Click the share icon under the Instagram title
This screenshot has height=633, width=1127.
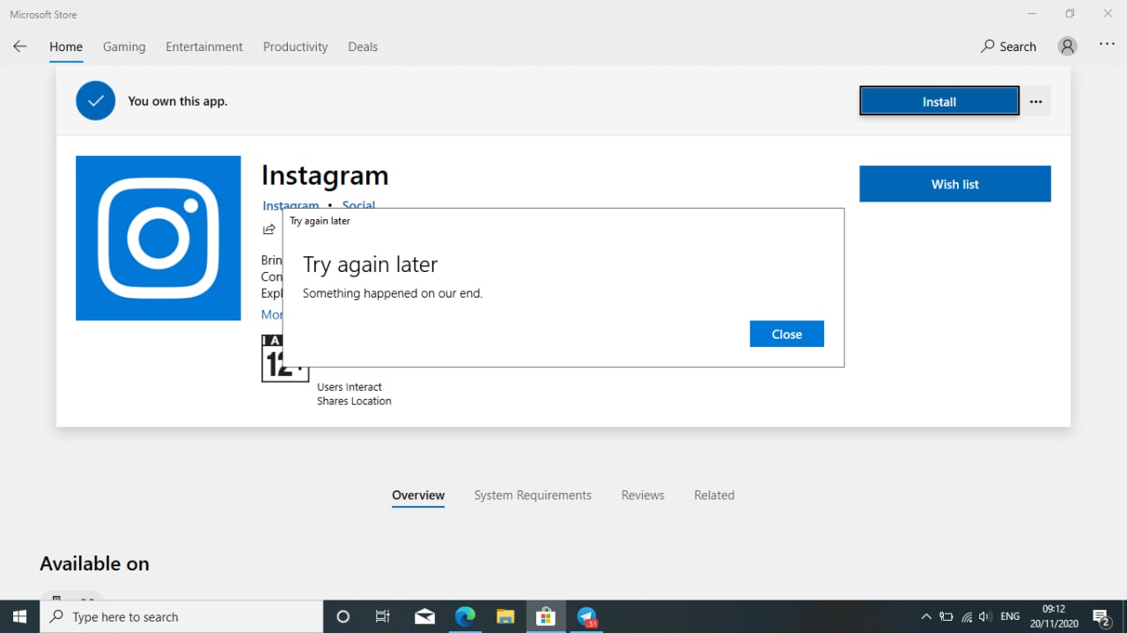(x=269, y=230)
